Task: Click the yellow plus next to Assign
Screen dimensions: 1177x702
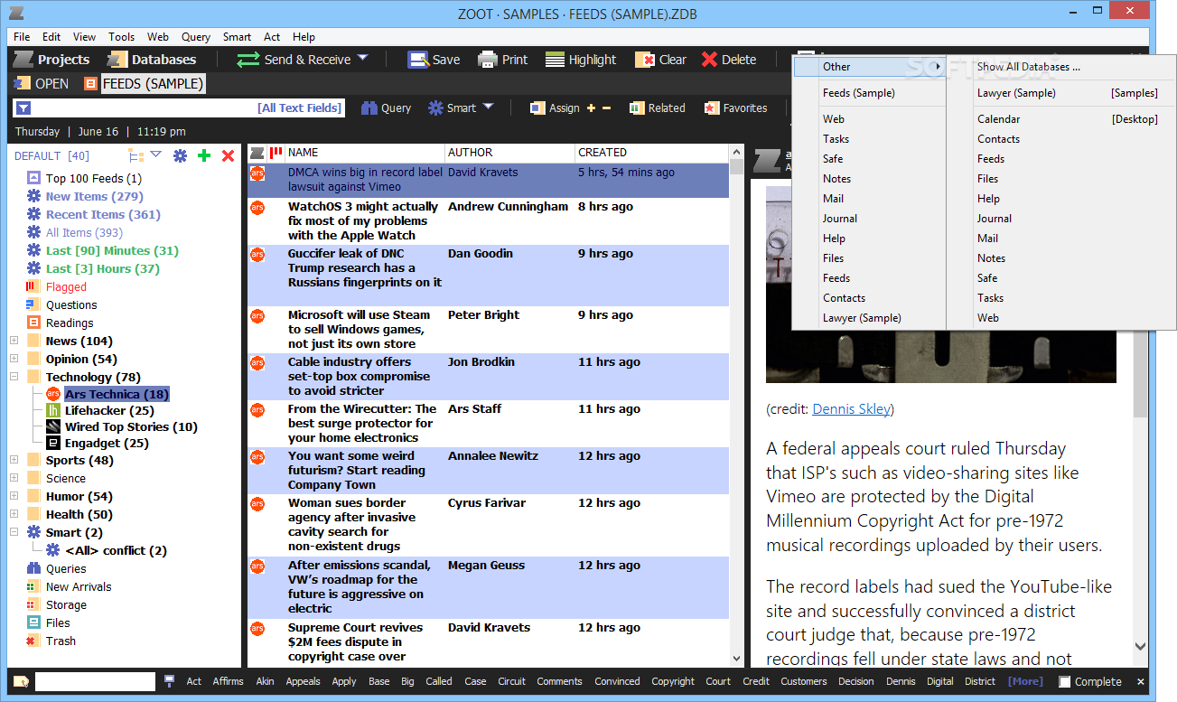Action: click(592, 108)
